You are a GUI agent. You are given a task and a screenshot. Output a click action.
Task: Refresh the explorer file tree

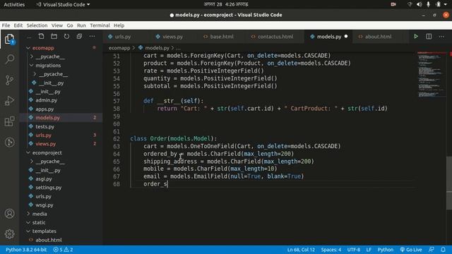[66, 36]
